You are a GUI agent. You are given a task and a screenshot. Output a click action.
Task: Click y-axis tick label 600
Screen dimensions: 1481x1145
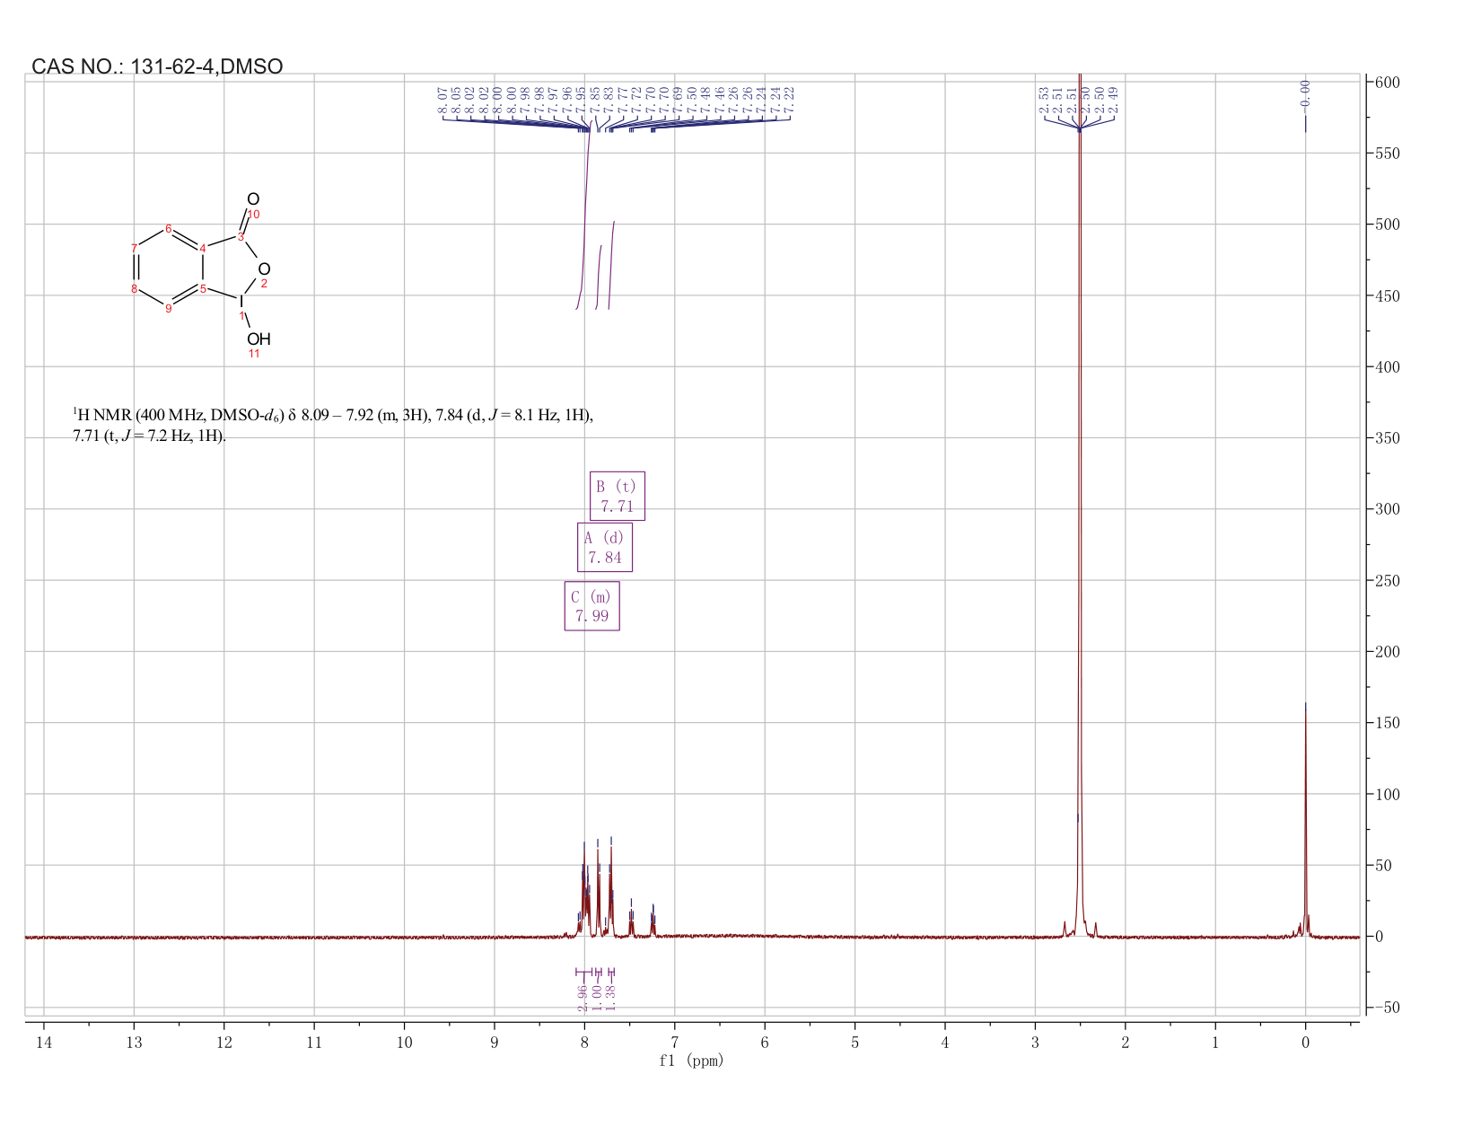pos(1387,83)
